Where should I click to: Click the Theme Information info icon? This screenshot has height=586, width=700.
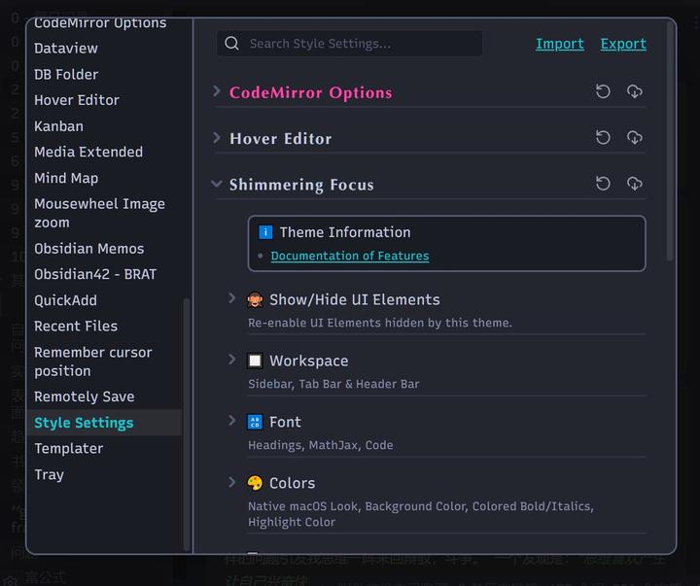[x=265, y=232]
